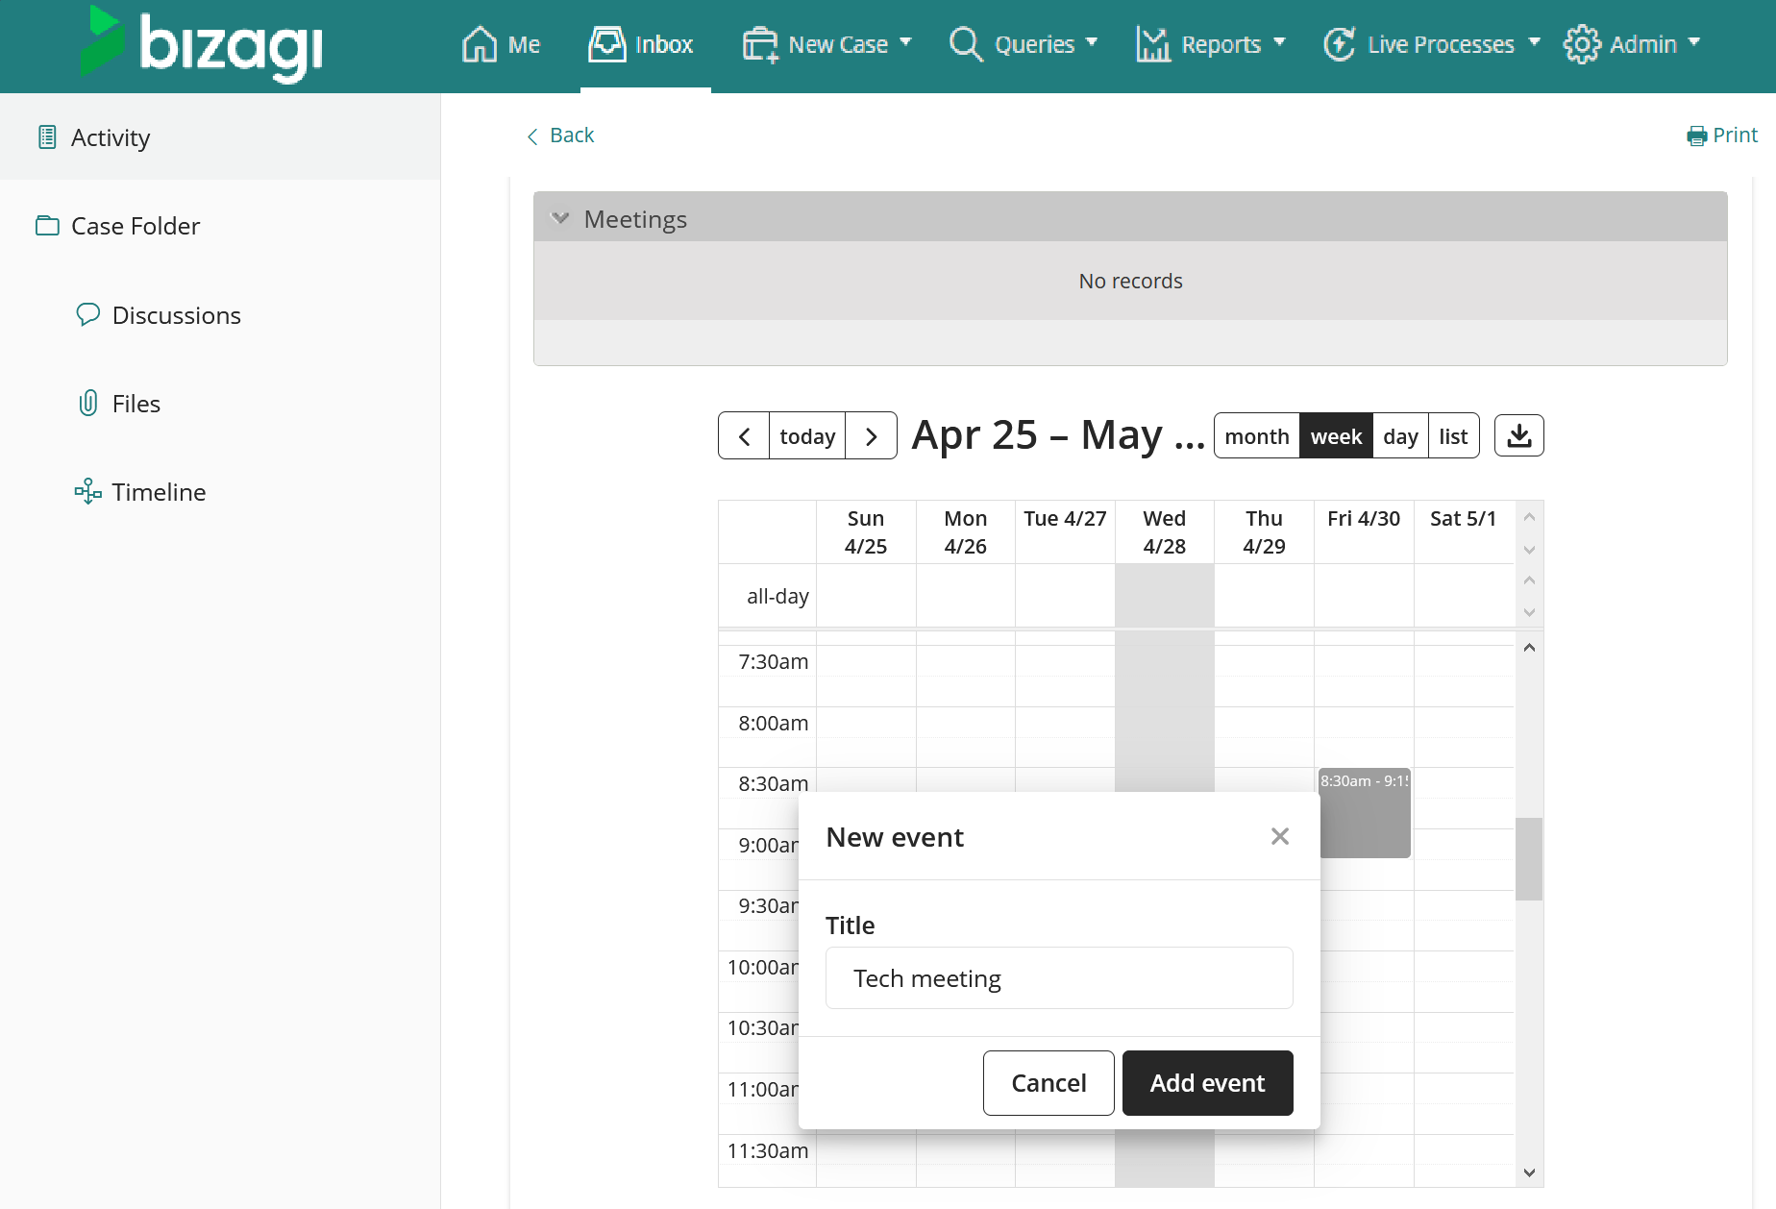Click the Title input field
This screenshot has height=1209, width=1776.
[1058, 978]
